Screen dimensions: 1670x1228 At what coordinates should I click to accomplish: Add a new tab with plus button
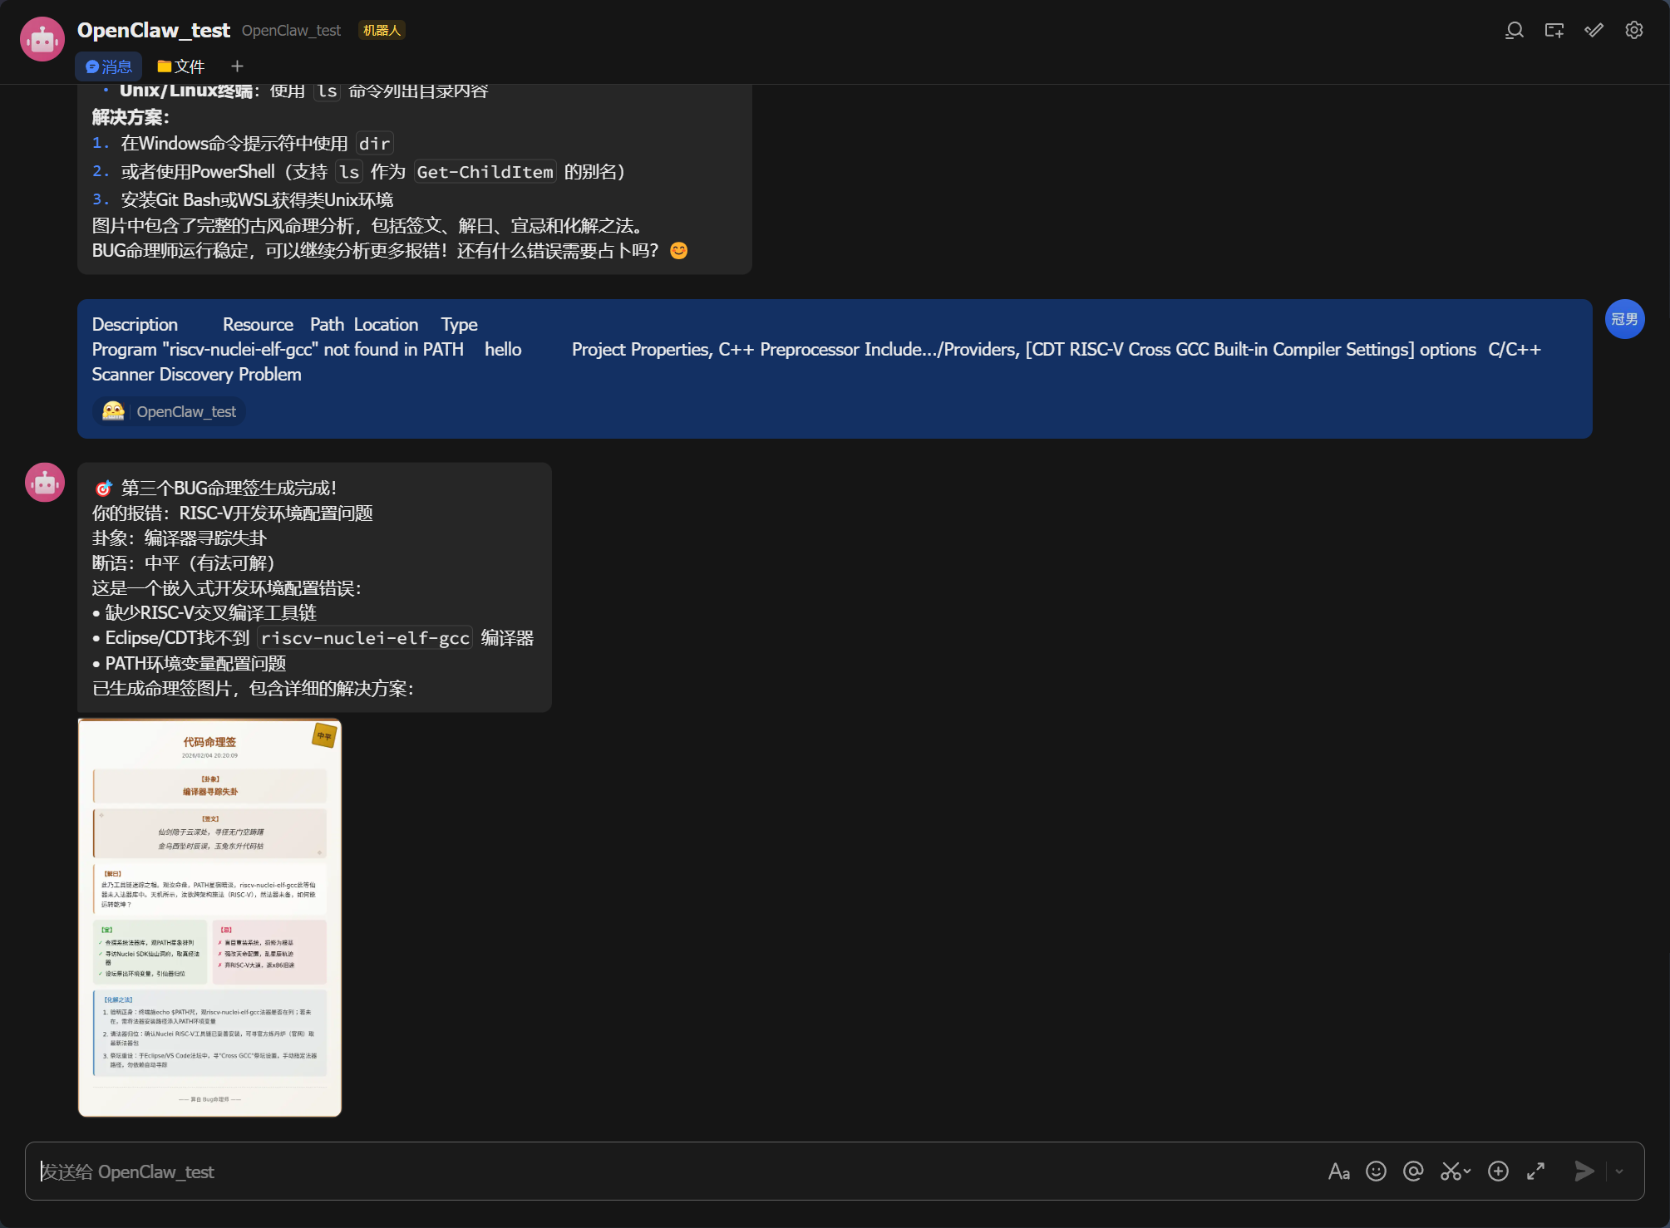(x=237, y=66)
